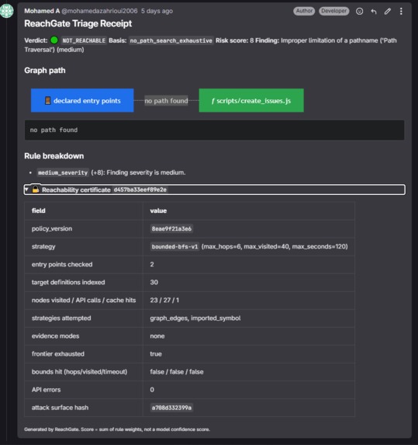The height and width of the screenshot is (445, 418).
Task: Click the NOT_REACHABLE verdict code
Action: (84, 40)
